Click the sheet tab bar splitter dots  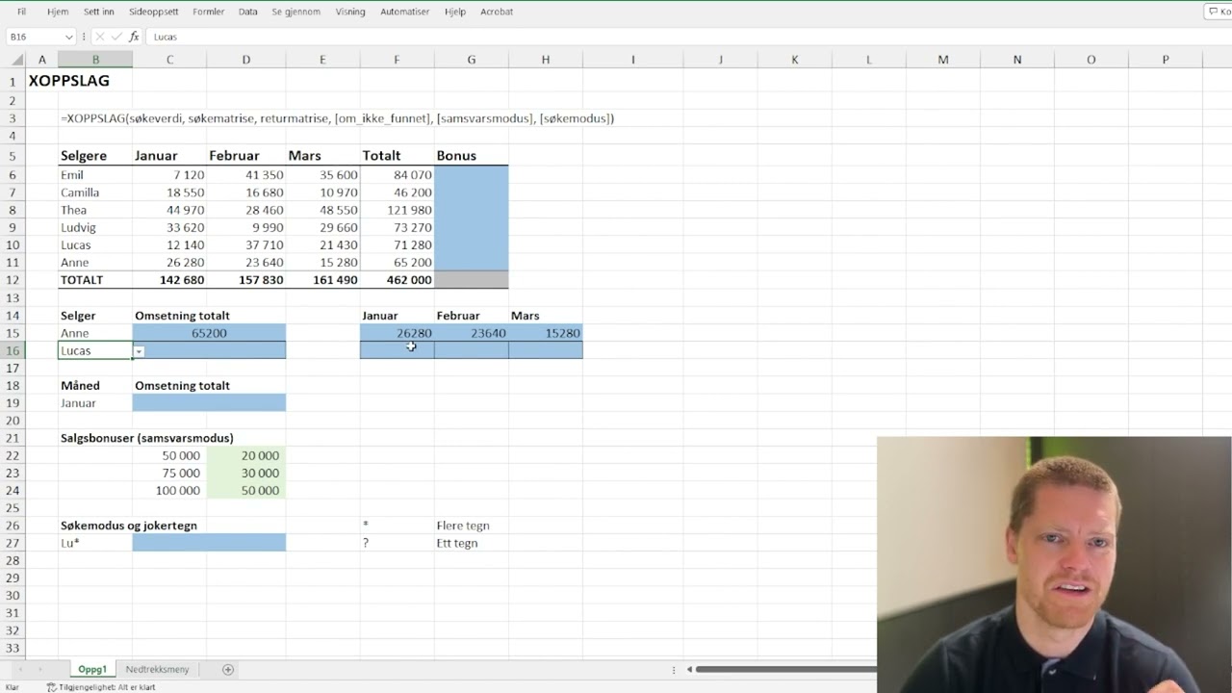pos(675,669)
